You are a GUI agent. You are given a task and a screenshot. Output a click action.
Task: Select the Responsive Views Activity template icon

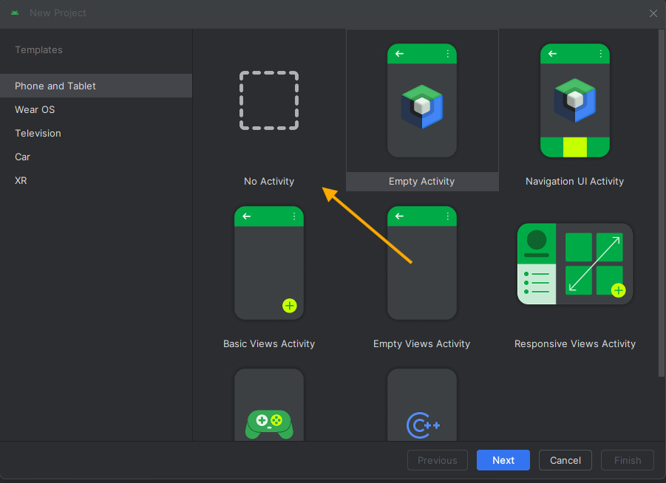tap(574, 264)
